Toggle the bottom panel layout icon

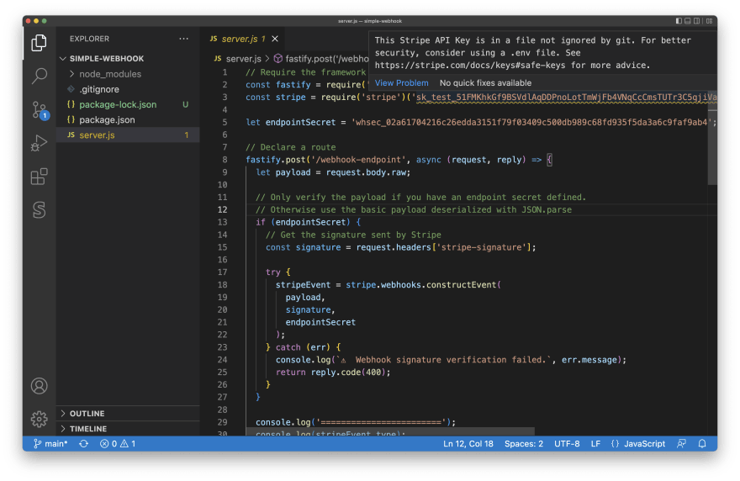[x=688, y=21]
